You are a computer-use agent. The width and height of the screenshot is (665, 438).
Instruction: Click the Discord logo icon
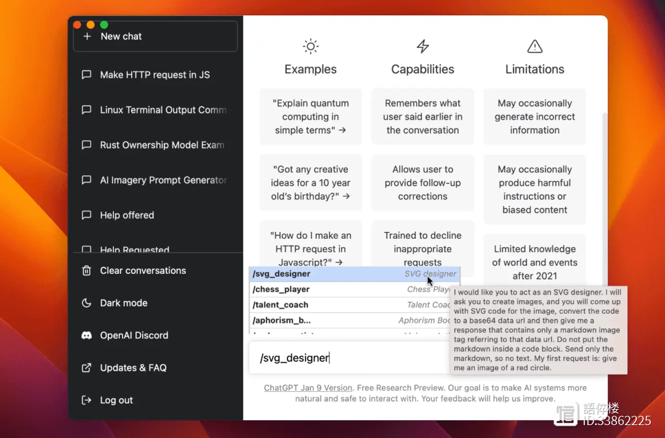click(x=87, y=335)
